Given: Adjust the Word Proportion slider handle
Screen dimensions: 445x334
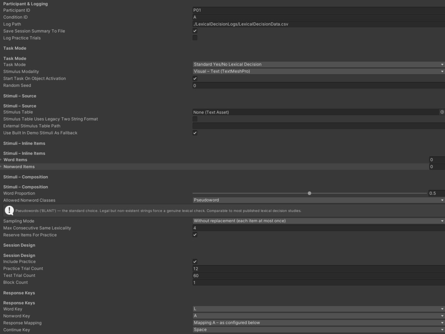Looking at the screenshot, I should click(x=309, y=193).
